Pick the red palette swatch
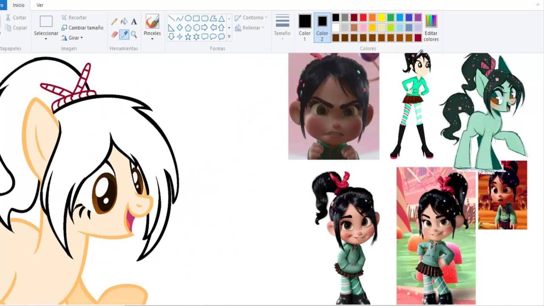Viewport: 544px width, 306px height. [363, 17]
